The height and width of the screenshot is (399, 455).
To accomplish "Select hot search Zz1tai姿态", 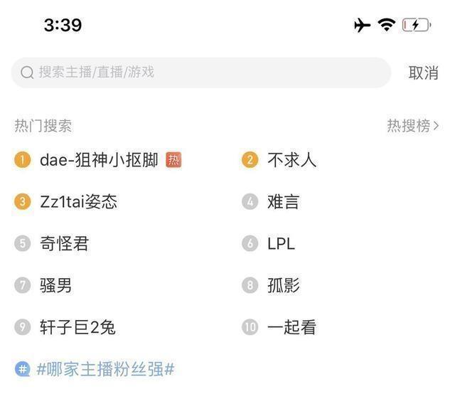I will tap(79, 202).
